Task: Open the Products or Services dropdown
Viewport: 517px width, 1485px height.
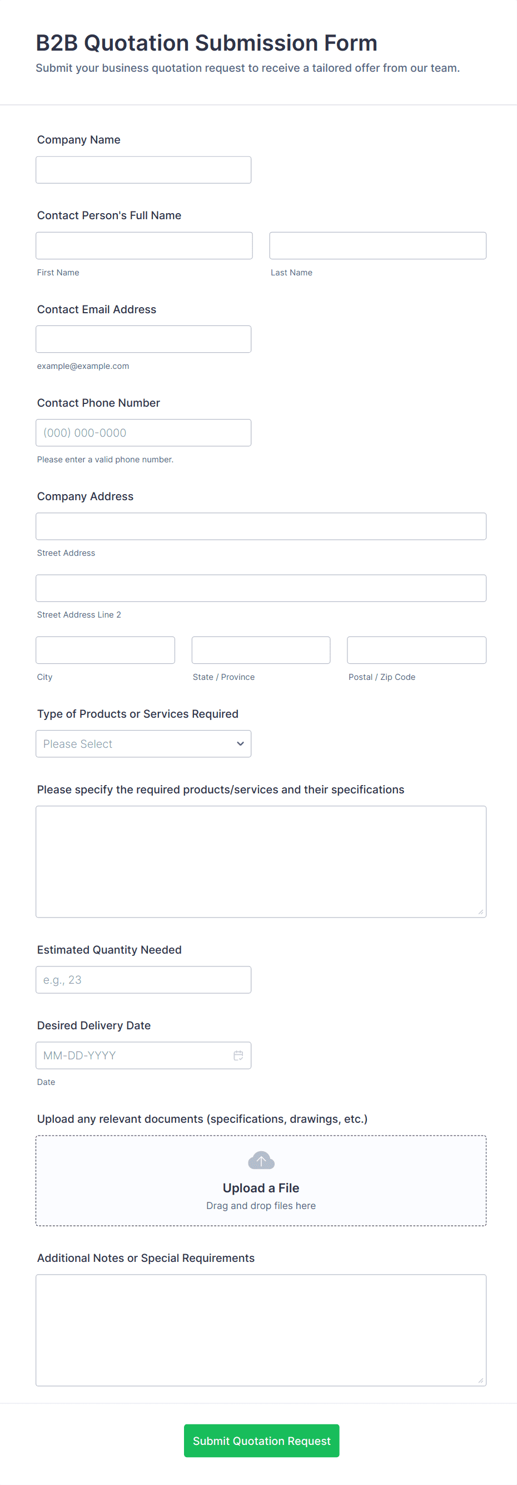Action: [143, 744]
